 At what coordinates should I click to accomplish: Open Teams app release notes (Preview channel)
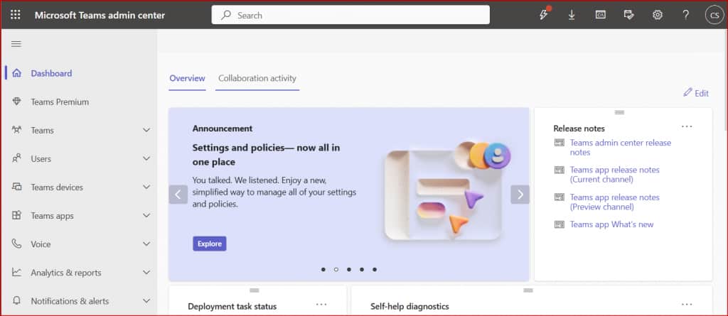tap(615, 202)
